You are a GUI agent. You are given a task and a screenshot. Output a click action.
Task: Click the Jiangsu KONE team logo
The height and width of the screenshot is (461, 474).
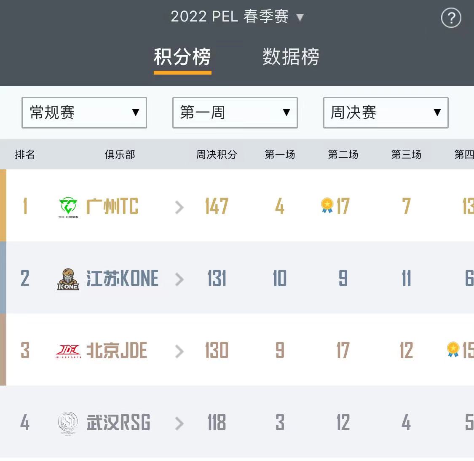click(x=68, y=279)
